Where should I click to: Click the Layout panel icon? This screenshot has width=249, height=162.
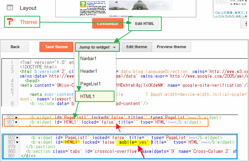pos(10,8)
